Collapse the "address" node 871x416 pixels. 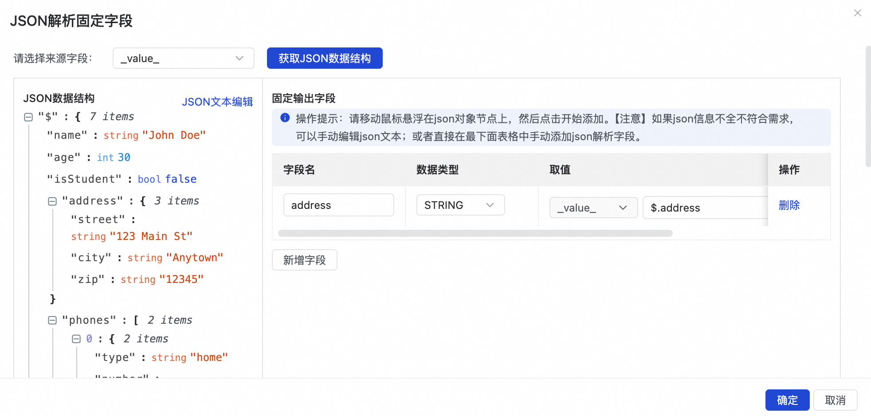(x=52, y=201)
